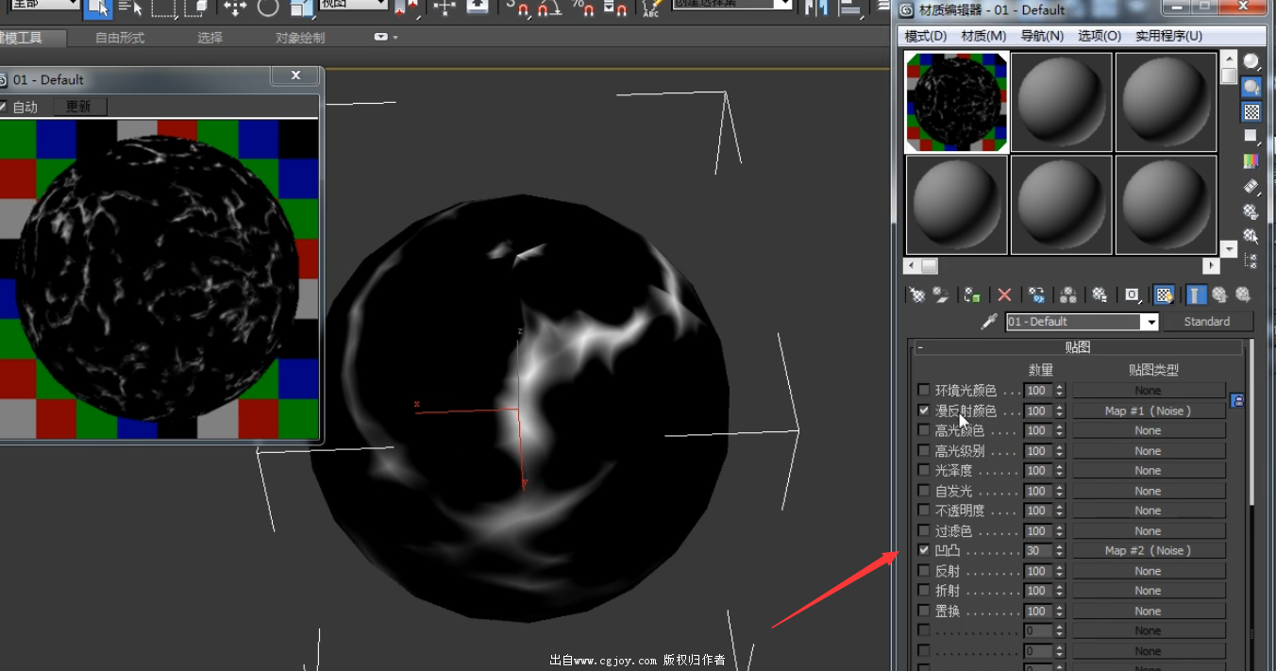Toggle Show Shaded Material in Viewport
The width and height of the screenshot is (1276, 671).
coord(1165,295)
